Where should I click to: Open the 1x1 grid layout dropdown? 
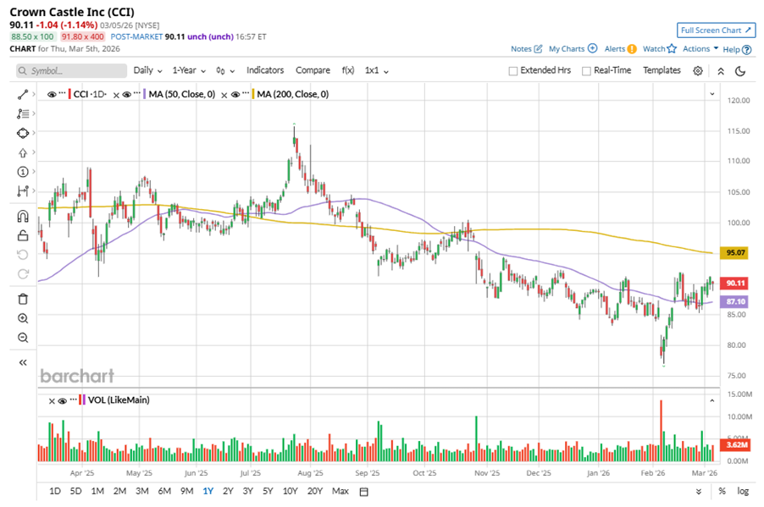pyautogui.click(x=377, y=70)
